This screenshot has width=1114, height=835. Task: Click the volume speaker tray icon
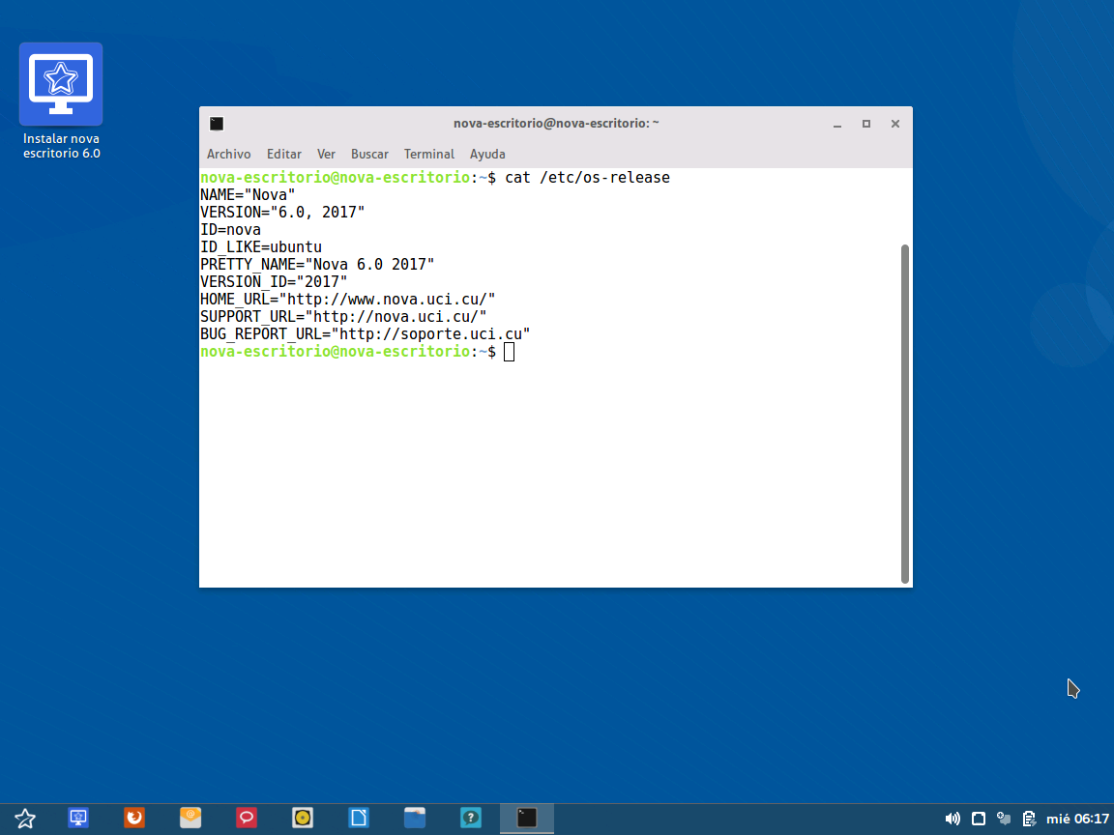[x=953, y=819]
